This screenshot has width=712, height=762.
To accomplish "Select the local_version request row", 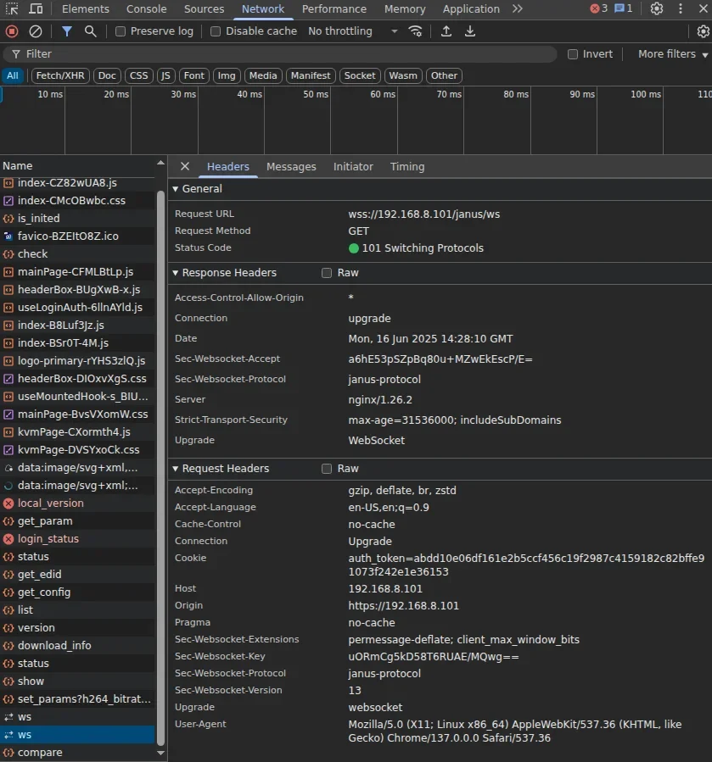I will click(78, 503).
